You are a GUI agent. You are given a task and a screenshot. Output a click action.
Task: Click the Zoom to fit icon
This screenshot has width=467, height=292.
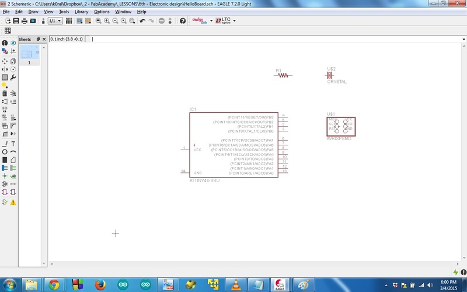[98, 21]
